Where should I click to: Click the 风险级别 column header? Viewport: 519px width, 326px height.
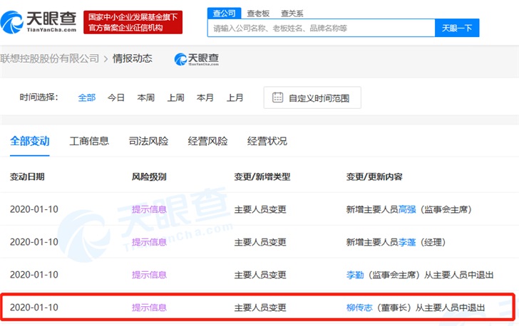[x=149, y=177]
